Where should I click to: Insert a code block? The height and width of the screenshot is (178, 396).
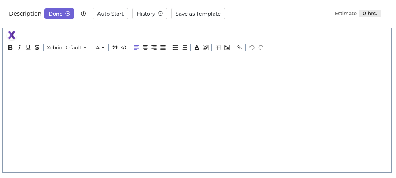click(124, 47)
